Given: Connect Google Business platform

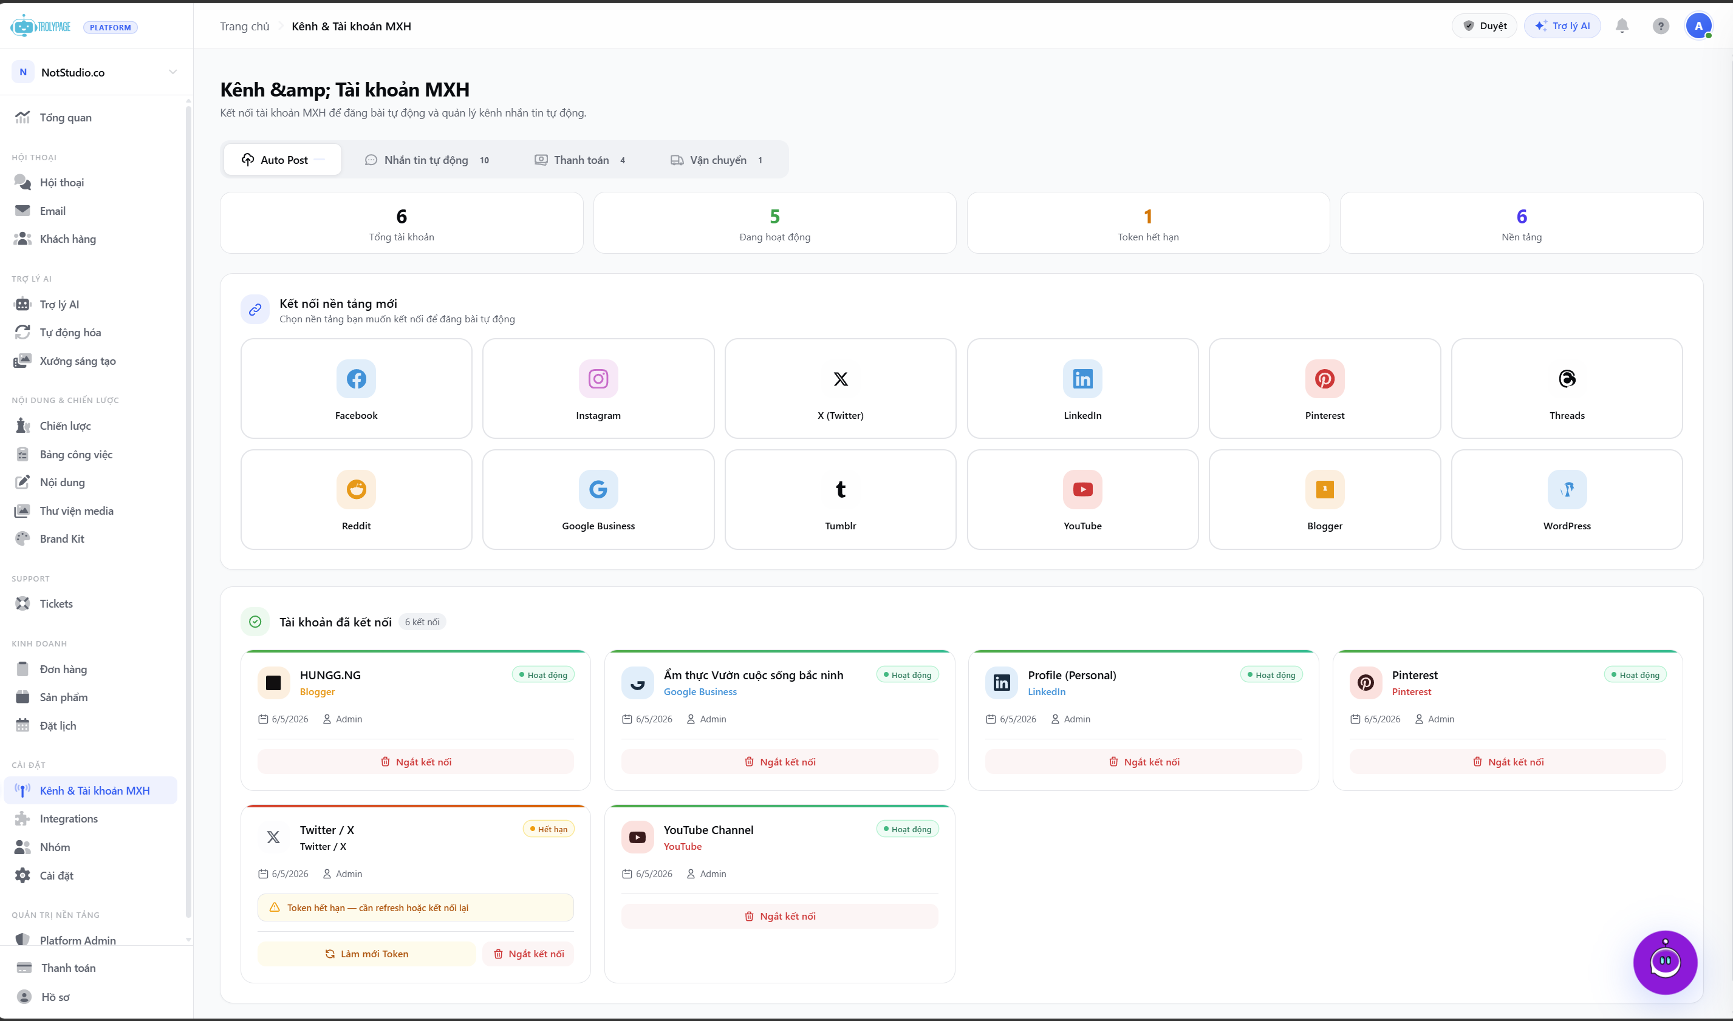Looking at the screenshot, I should point(598,499).
